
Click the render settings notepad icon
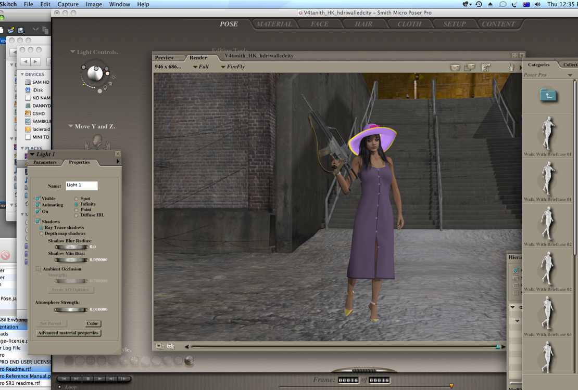(x=486, y=67)
